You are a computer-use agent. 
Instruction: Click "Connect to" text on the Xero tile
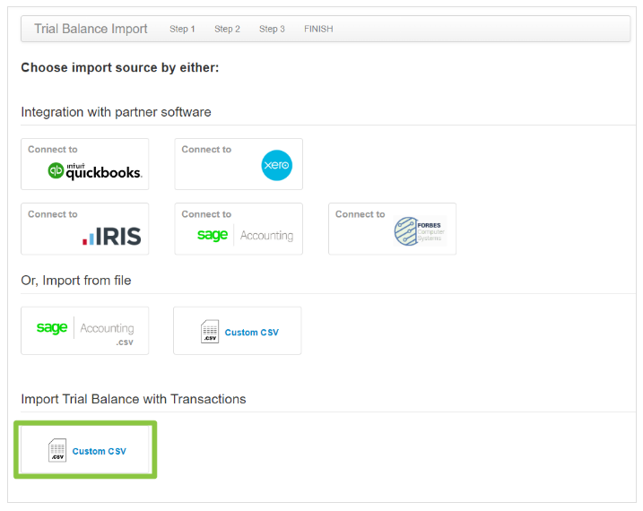206,150
